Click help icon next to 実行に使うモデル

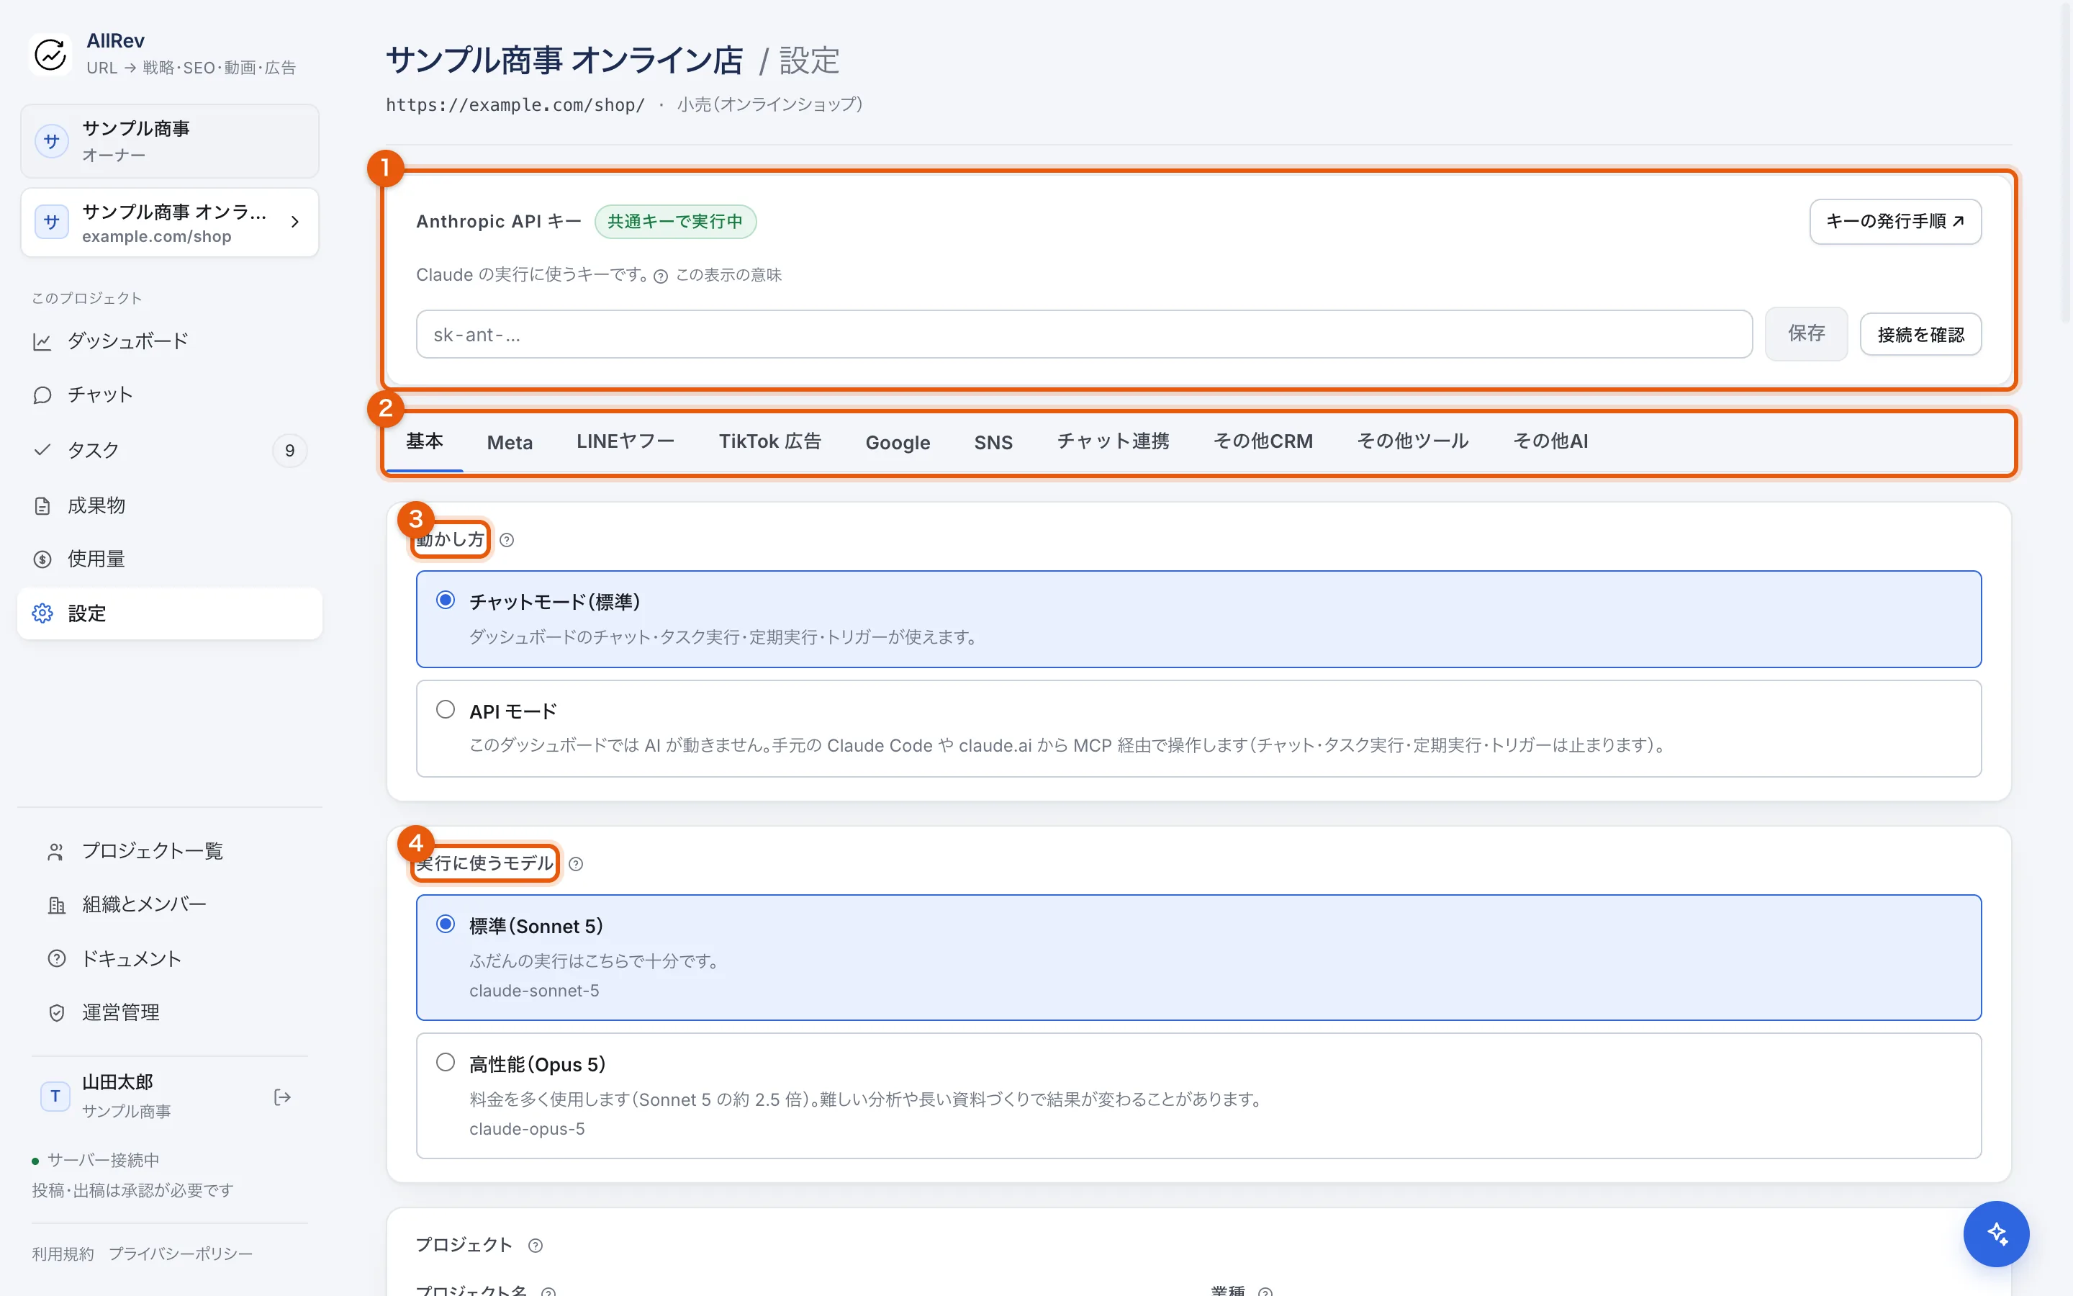[x=576, y=864]
